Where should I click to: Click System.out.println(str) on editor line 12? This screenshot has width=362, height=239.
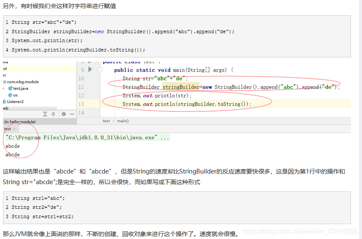[x=157, y=96]
